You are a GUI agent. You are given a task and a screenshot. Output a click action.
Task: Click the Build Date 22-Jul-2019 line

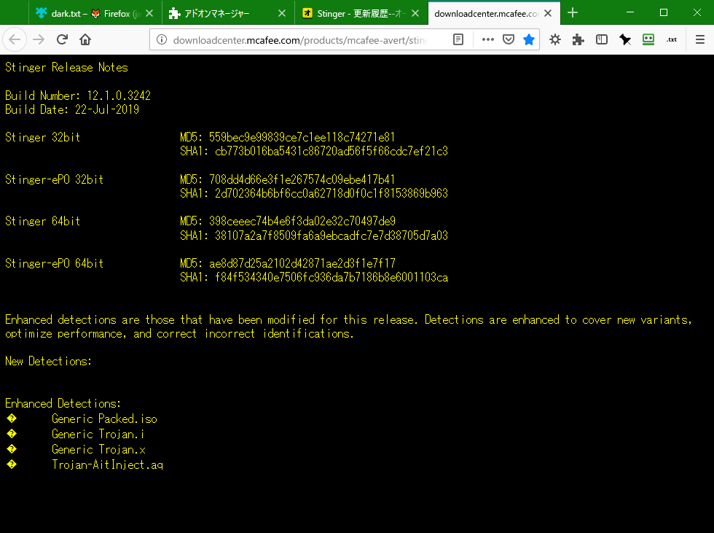tap(72, 109)
